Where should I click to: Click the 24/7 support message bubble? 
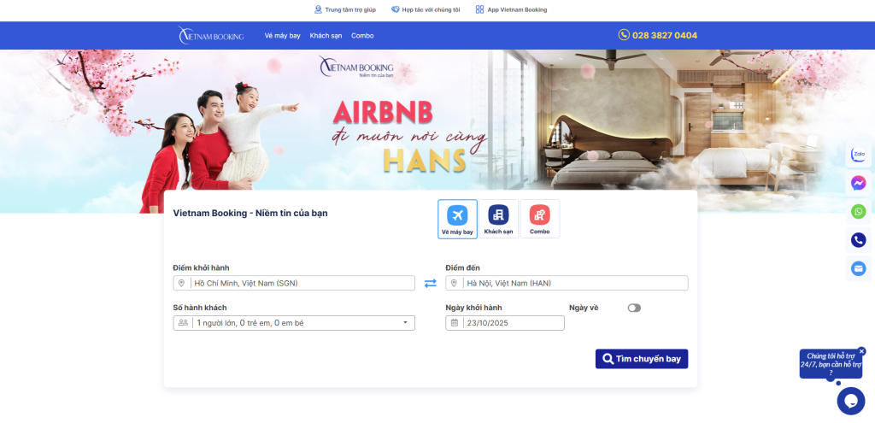[831, 364]
